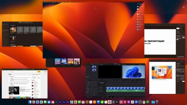Bring the DaVinci Resolve window forward

[x=115, y=80]
